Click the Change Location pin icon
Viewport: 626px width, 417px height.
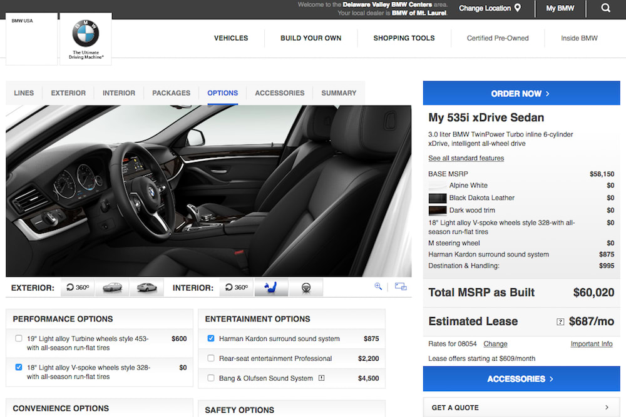518,8
